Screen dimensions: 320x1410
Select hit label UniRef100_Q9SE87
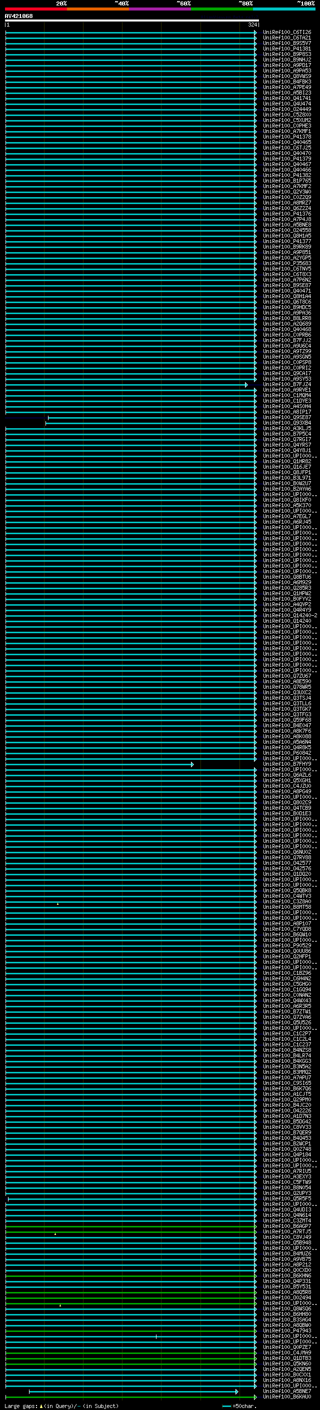[x=286, y=418]
